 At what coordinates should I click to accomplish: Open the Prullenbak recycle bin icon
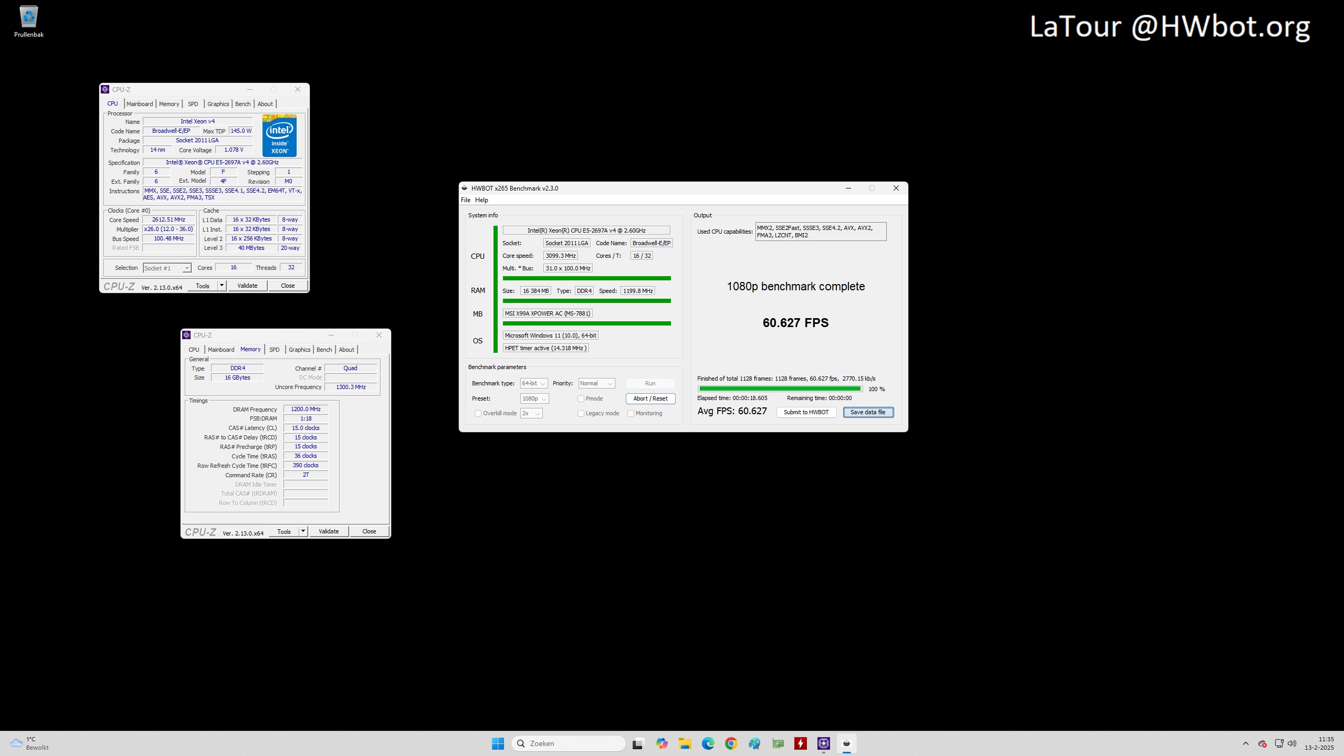click(28, 22)
